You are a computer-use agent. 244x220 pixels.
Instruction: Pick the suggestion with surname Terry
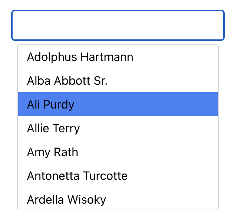pos(53,128)
